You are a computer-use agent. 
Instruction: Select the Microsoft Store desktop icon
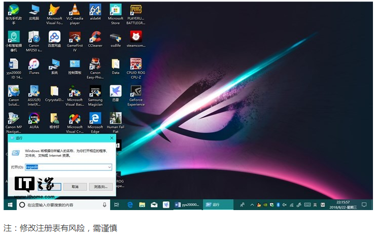click(x=115, y=14)
